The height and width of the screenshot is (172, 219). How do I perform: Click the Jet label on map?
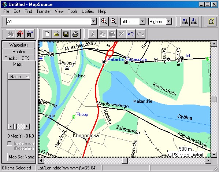[188, 56]
